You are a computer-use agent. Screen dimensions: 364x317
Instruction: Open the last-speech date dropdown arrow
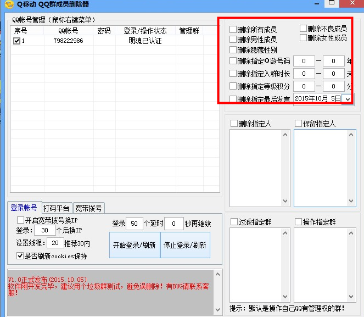pos(348,99)
